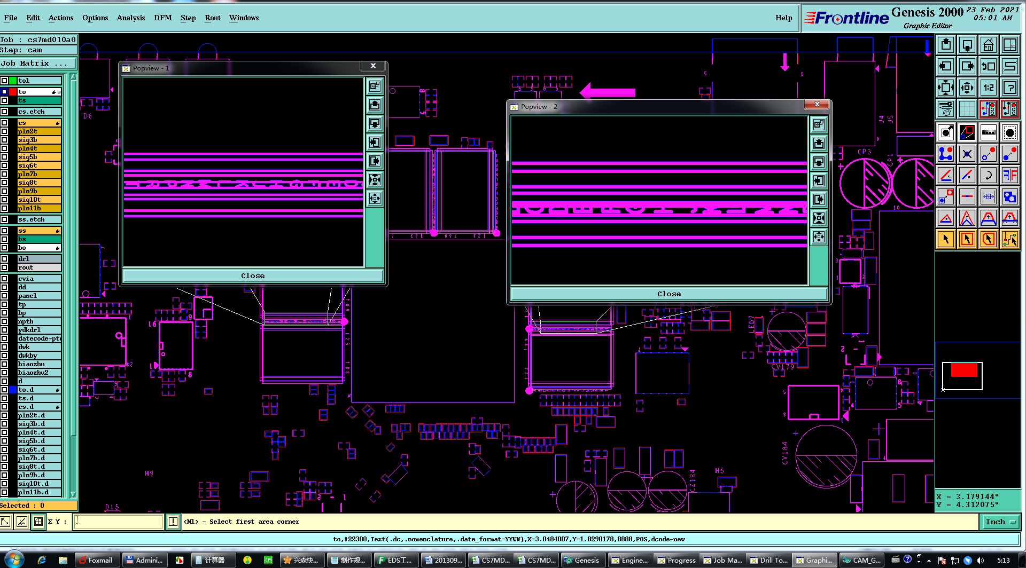The height and width of the screenshot is (568, 1026).
Task: Select the ruler measure tool
Action: pyautogui.click(x=989, y=132)
